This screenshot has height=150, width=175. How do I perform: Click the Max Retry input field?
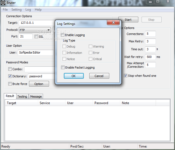tap(150, 41)
